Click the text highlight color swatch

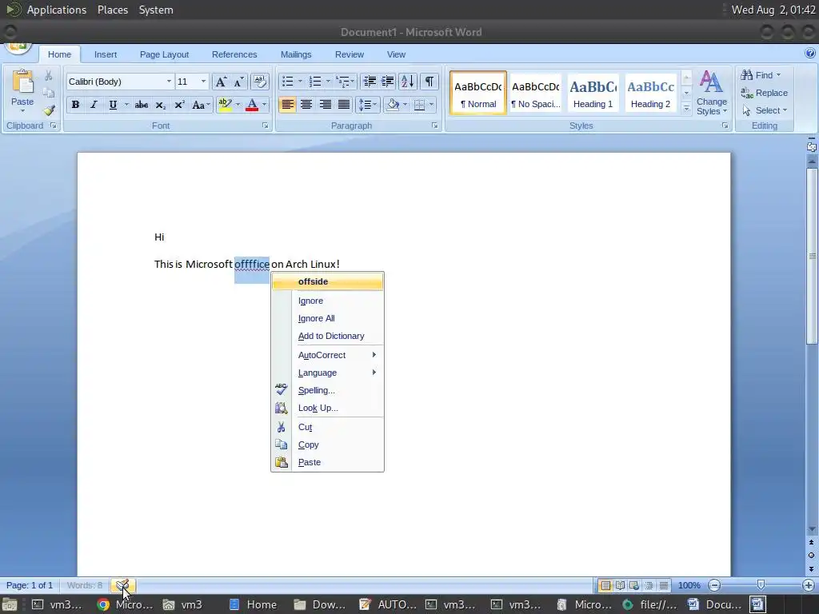point(225,105)
